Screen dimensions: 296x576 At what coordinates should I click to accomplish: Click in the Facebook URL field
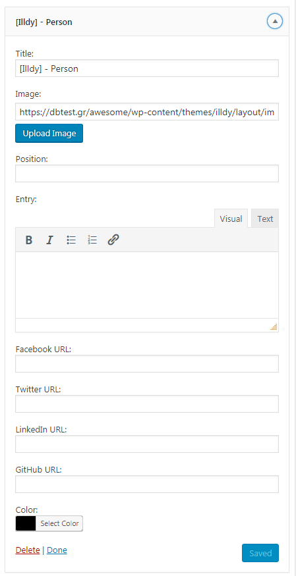pos(147,363)
